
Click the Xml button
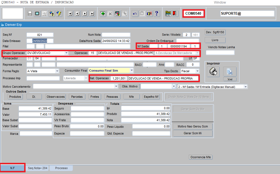(x=230, y=80)
